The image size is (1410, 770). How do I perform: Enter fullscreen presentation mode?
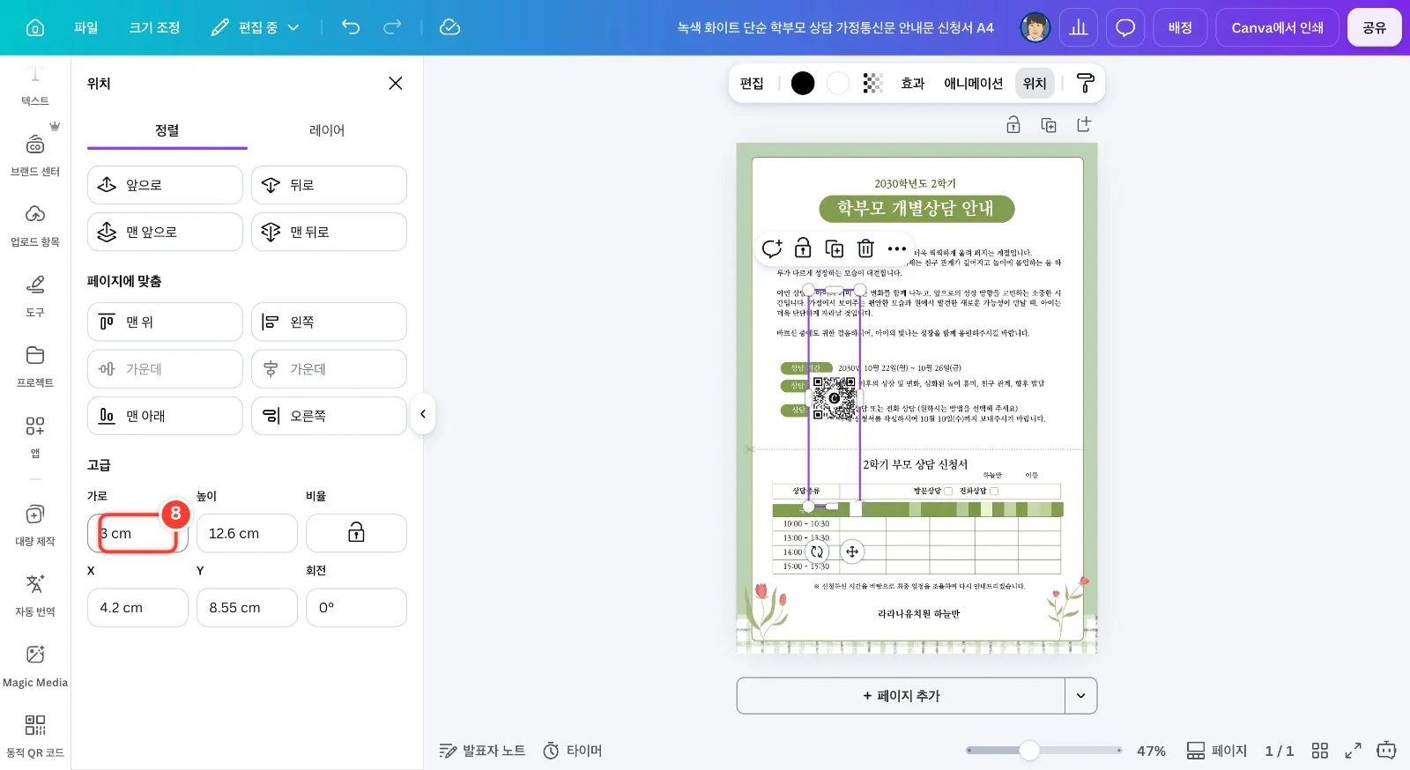(1353, 751)
